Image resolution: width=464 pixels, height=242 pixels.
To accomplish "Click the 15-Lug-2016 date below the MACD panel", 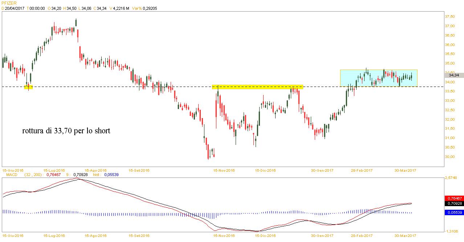I will coord(54,235).
